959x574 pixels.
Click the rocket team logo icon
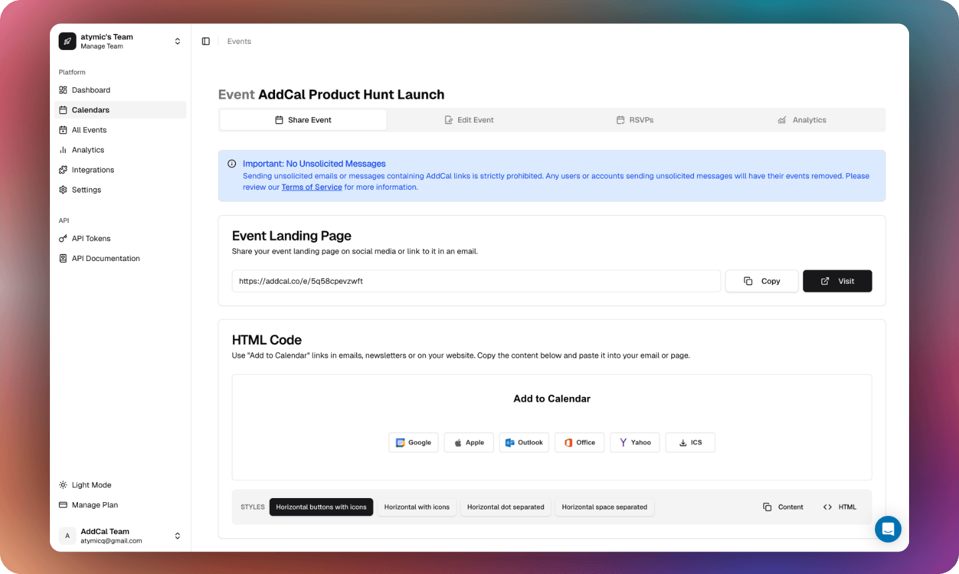point(67,41)
